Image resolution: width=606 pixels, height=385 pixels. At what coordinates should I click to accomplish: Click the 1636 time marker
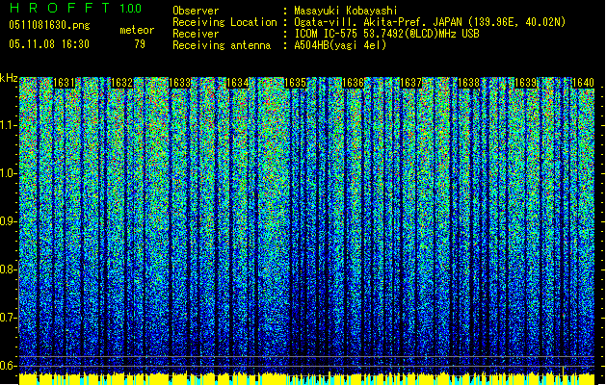tap(353, 83)
